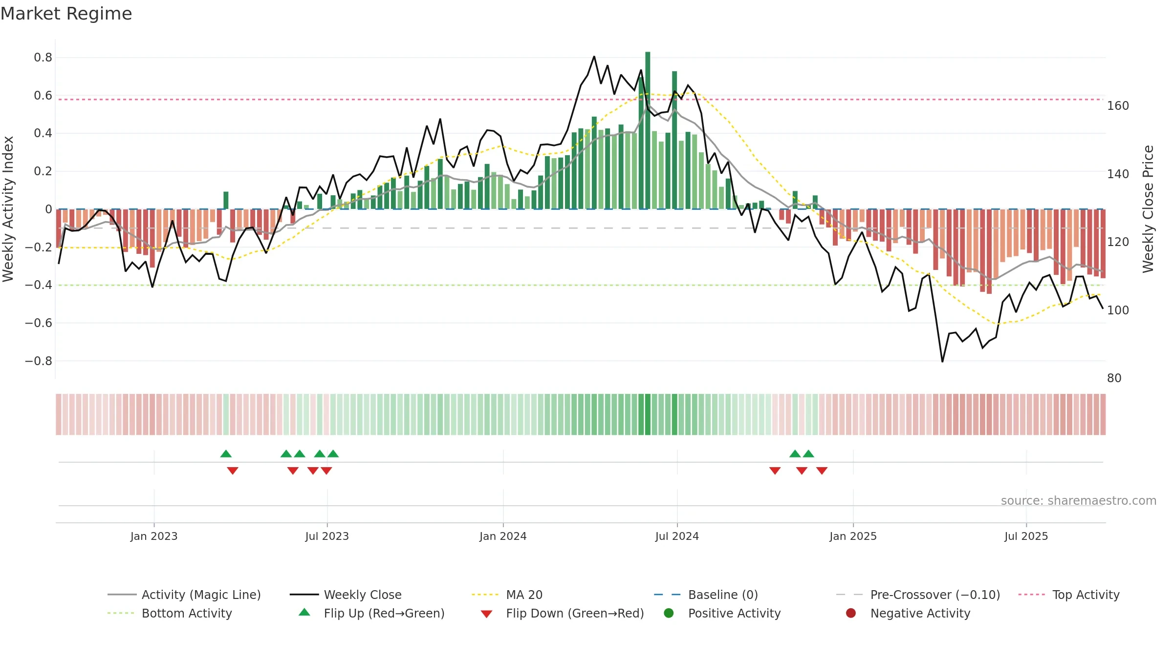
Task: Click the −0.2 tick on the left axis
Action: coord(39,247)
